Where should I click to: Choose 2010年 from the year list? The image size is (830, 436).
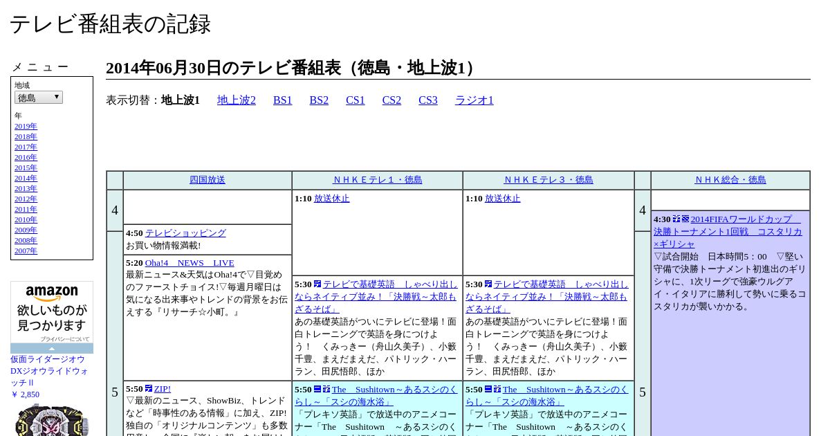pos(26,220)
